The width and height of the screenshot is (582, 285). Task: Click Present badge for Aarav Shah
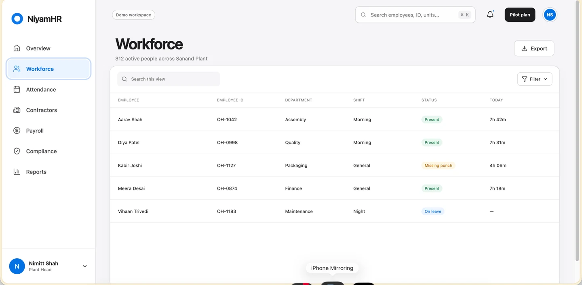432,120
